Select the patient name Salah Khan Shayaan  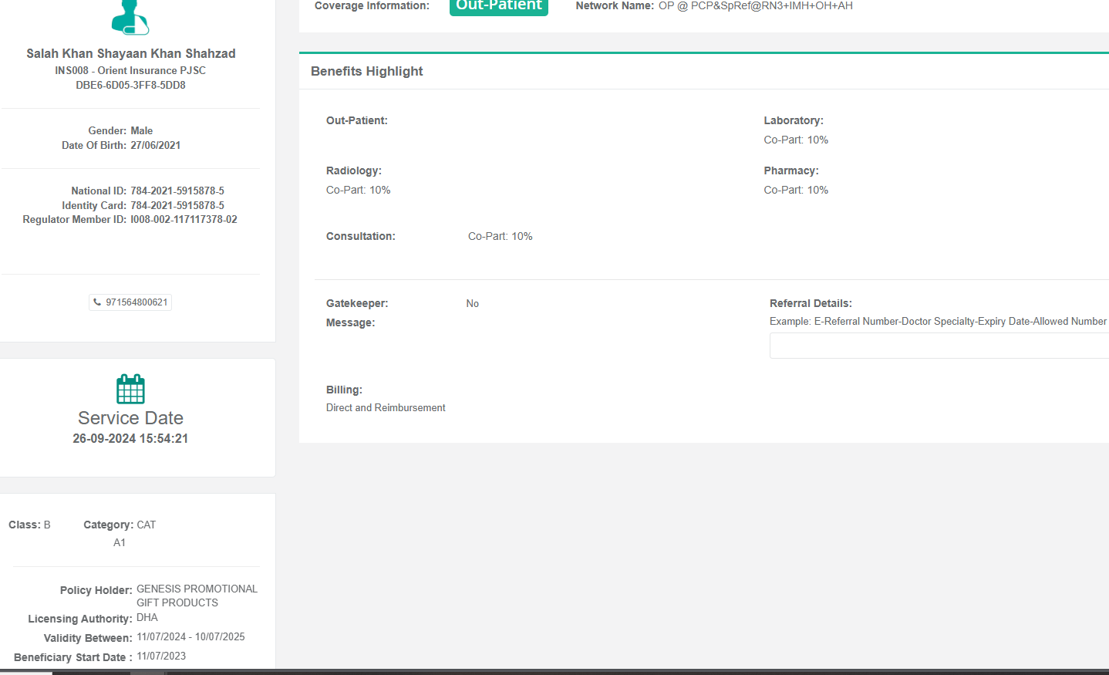point(130,53)
